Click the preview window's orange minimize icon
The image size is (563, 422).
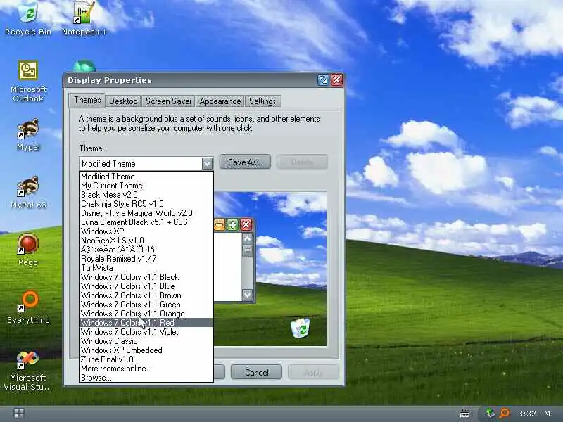pyautogui.click(x=220, y=225)
